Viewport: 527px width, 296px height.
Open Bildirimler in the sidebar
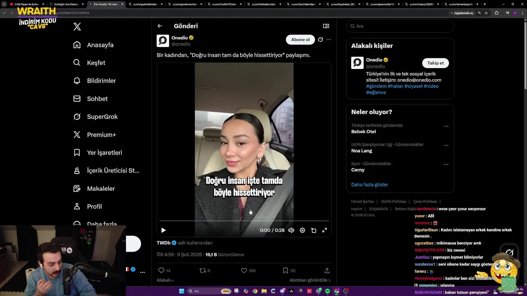click(94, 81)
